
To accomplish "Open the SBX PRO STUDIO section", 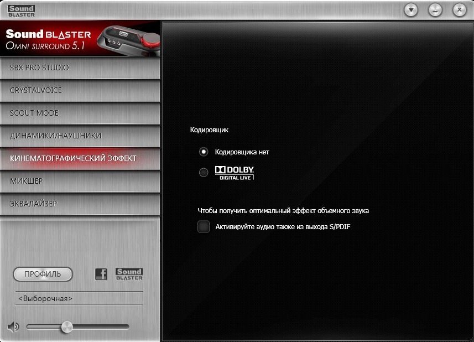I will point(80,68).
